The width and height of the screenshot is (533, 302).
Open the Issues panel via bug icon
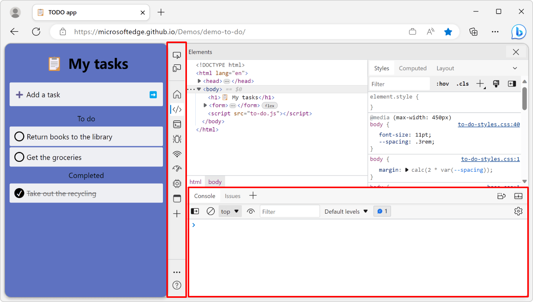(177, 139)
